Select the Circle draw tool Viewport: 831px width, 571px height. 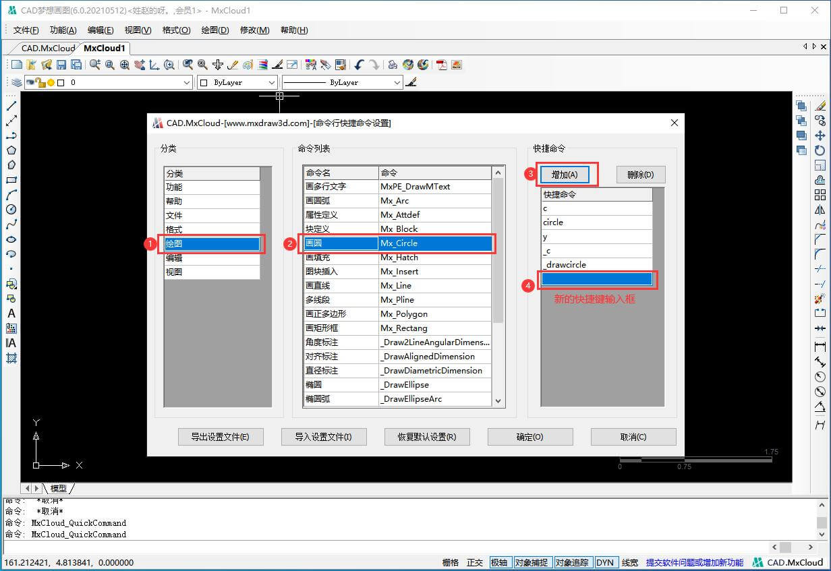pyautogui.click(x=11, y=210)
